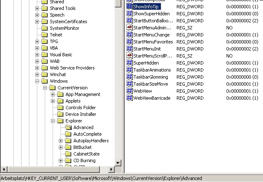263x182 pixels.
Task: Select the BitBucket key label
Action: click(82, 147)
